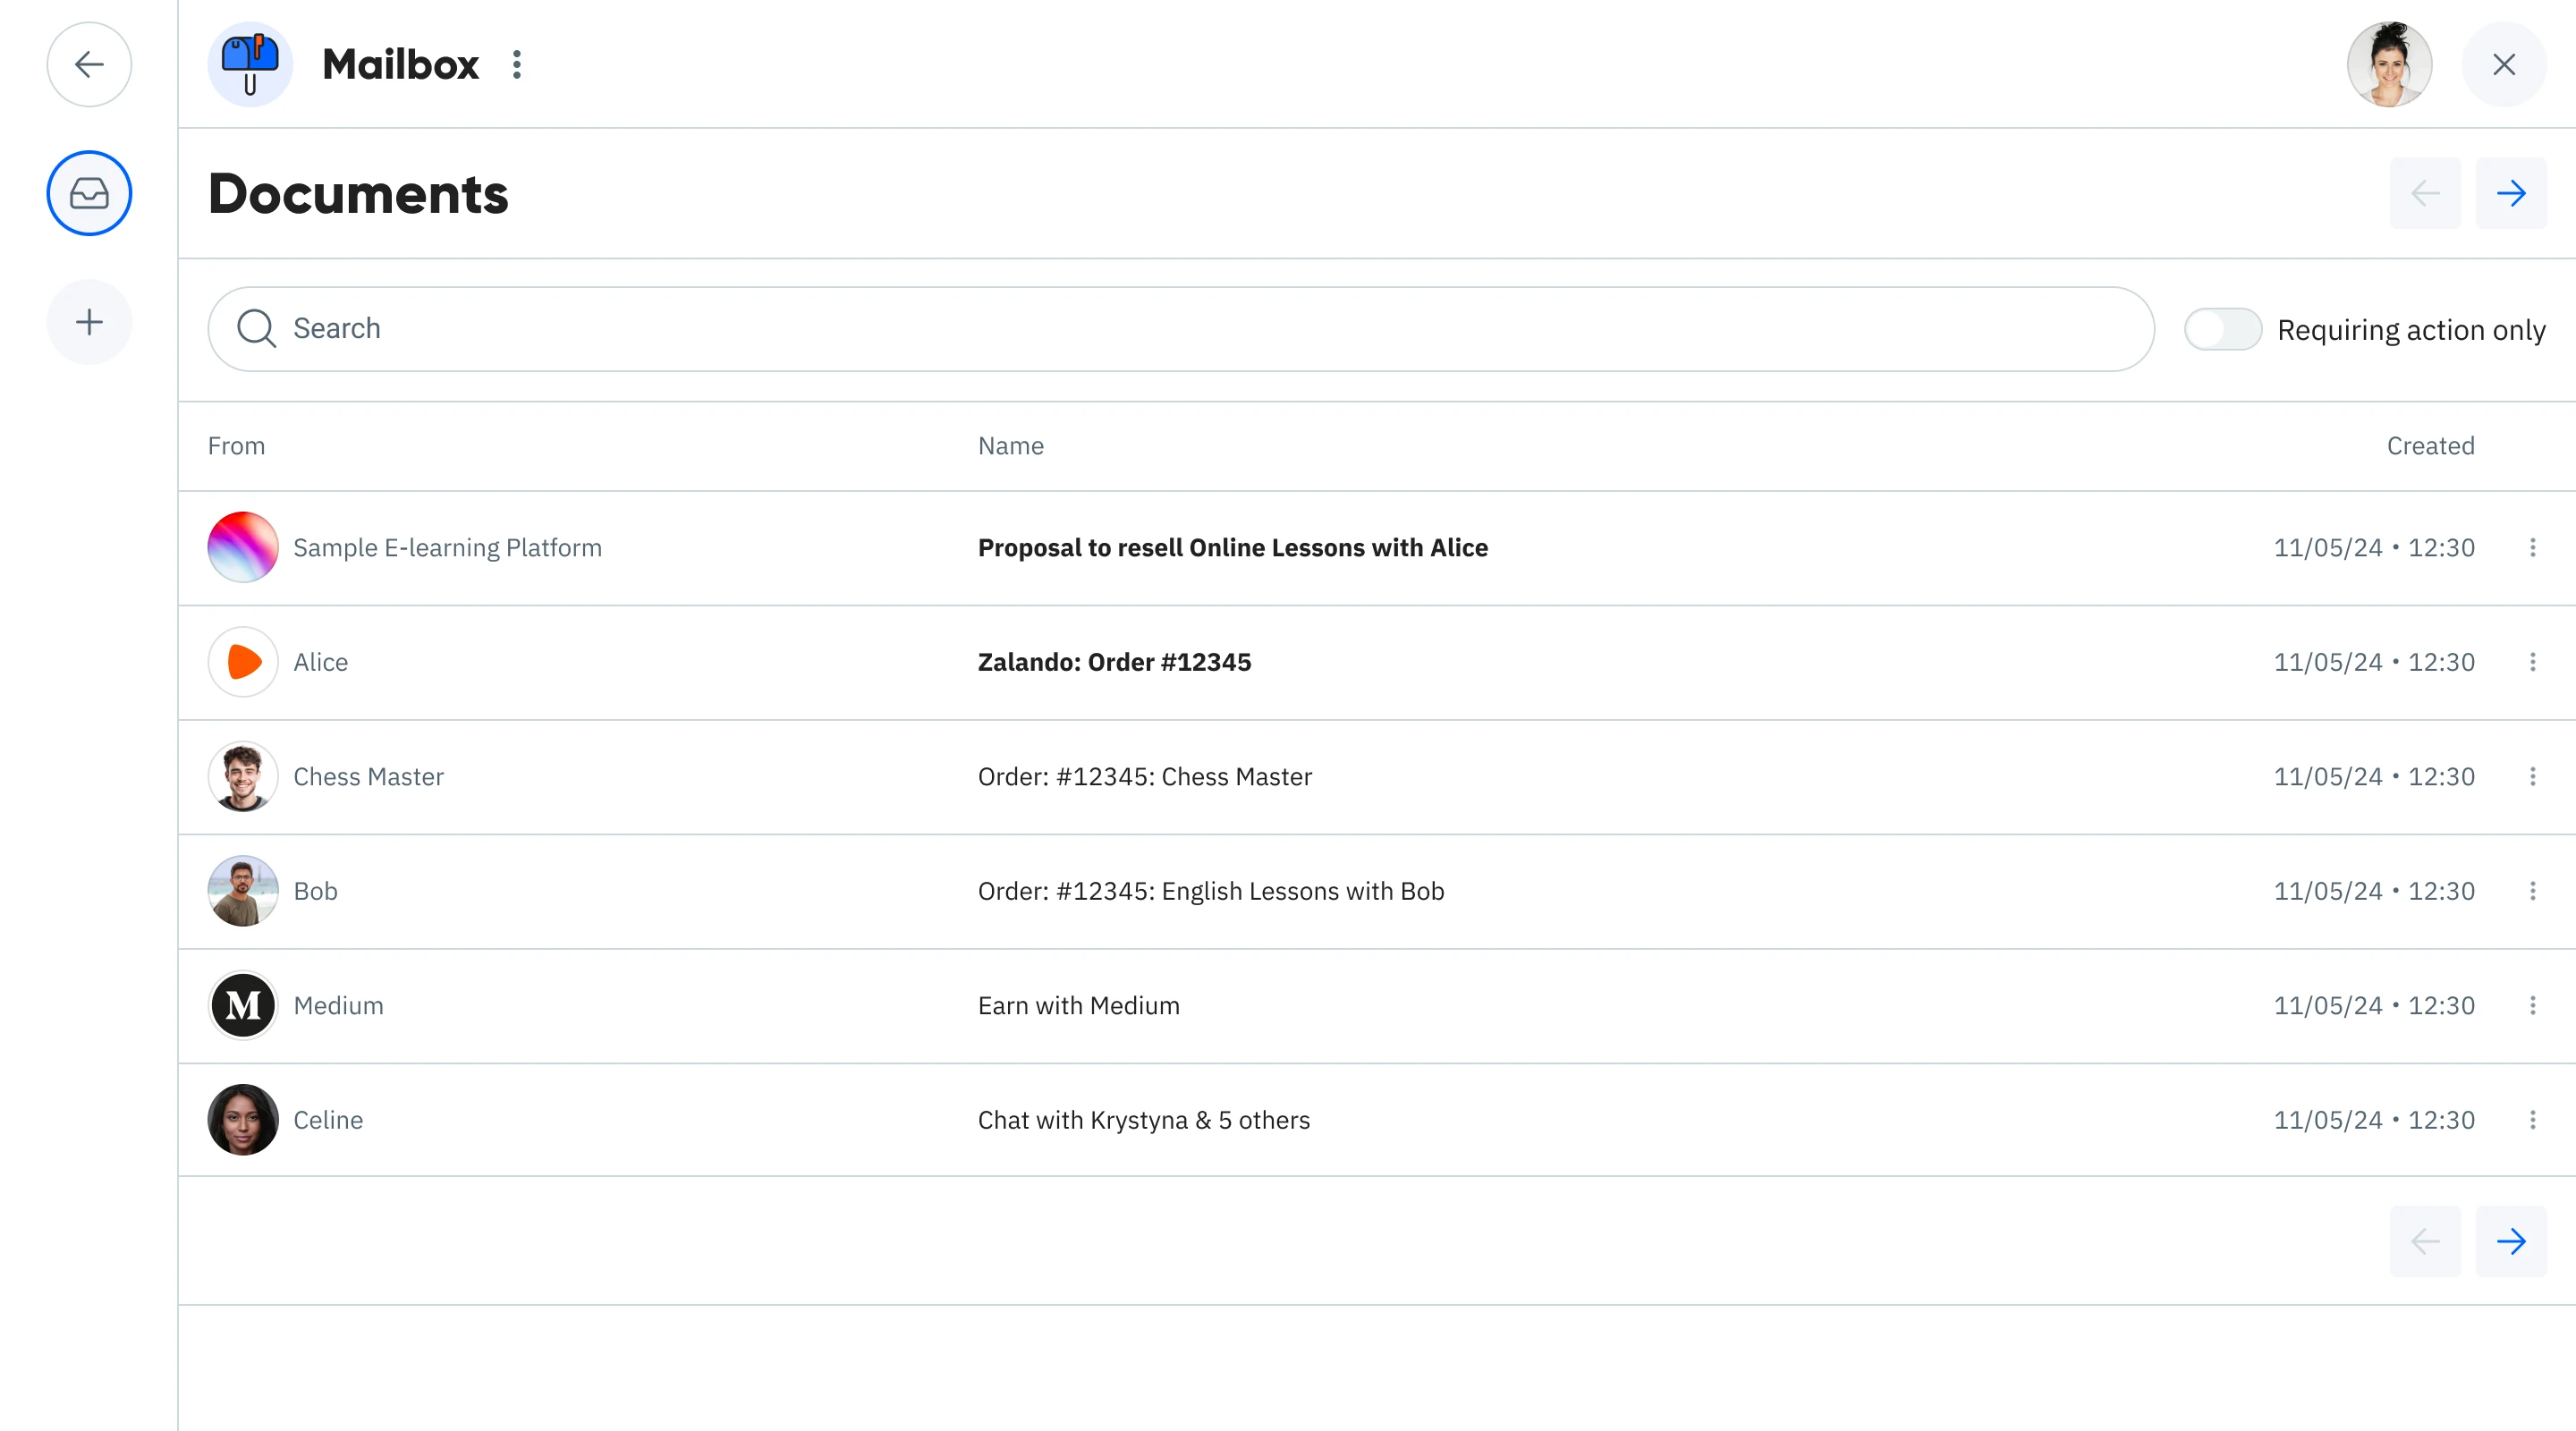This screenshot has height=1431, width=2576.
Task: Open the Mailbox three-dot options menu
Action: coord(517,65)
